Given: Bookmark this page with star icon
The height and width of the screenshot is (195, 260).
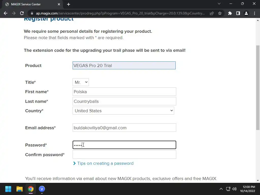Looking at the screenshot, I should [x=220, y=13].
